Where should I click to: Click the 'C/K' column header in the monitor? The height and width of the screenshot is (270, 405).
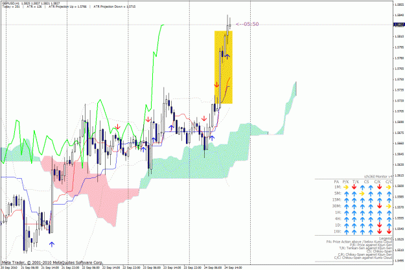click(378, 182)
